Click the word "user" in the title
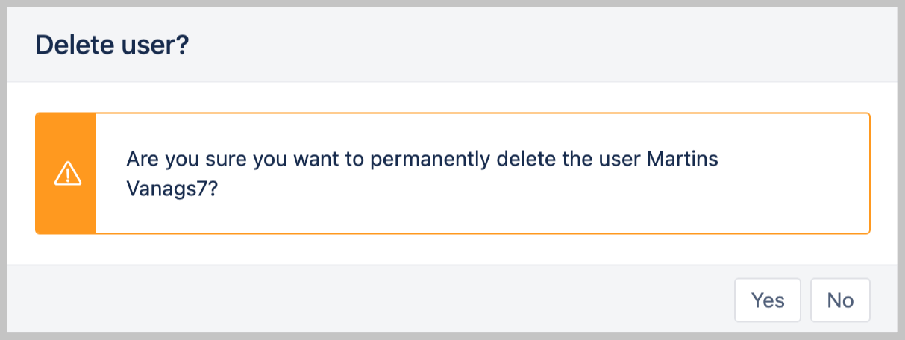This screenshot has width=905, height=340. [160, 45]
